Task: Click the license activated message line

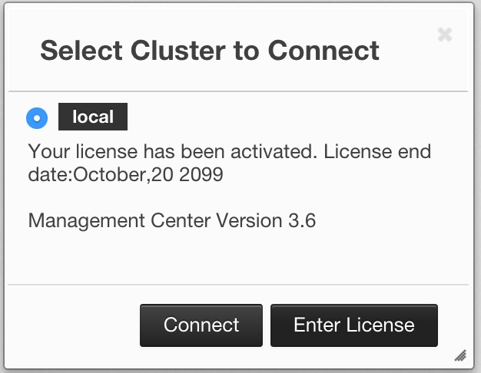Action: pos(230,151)
